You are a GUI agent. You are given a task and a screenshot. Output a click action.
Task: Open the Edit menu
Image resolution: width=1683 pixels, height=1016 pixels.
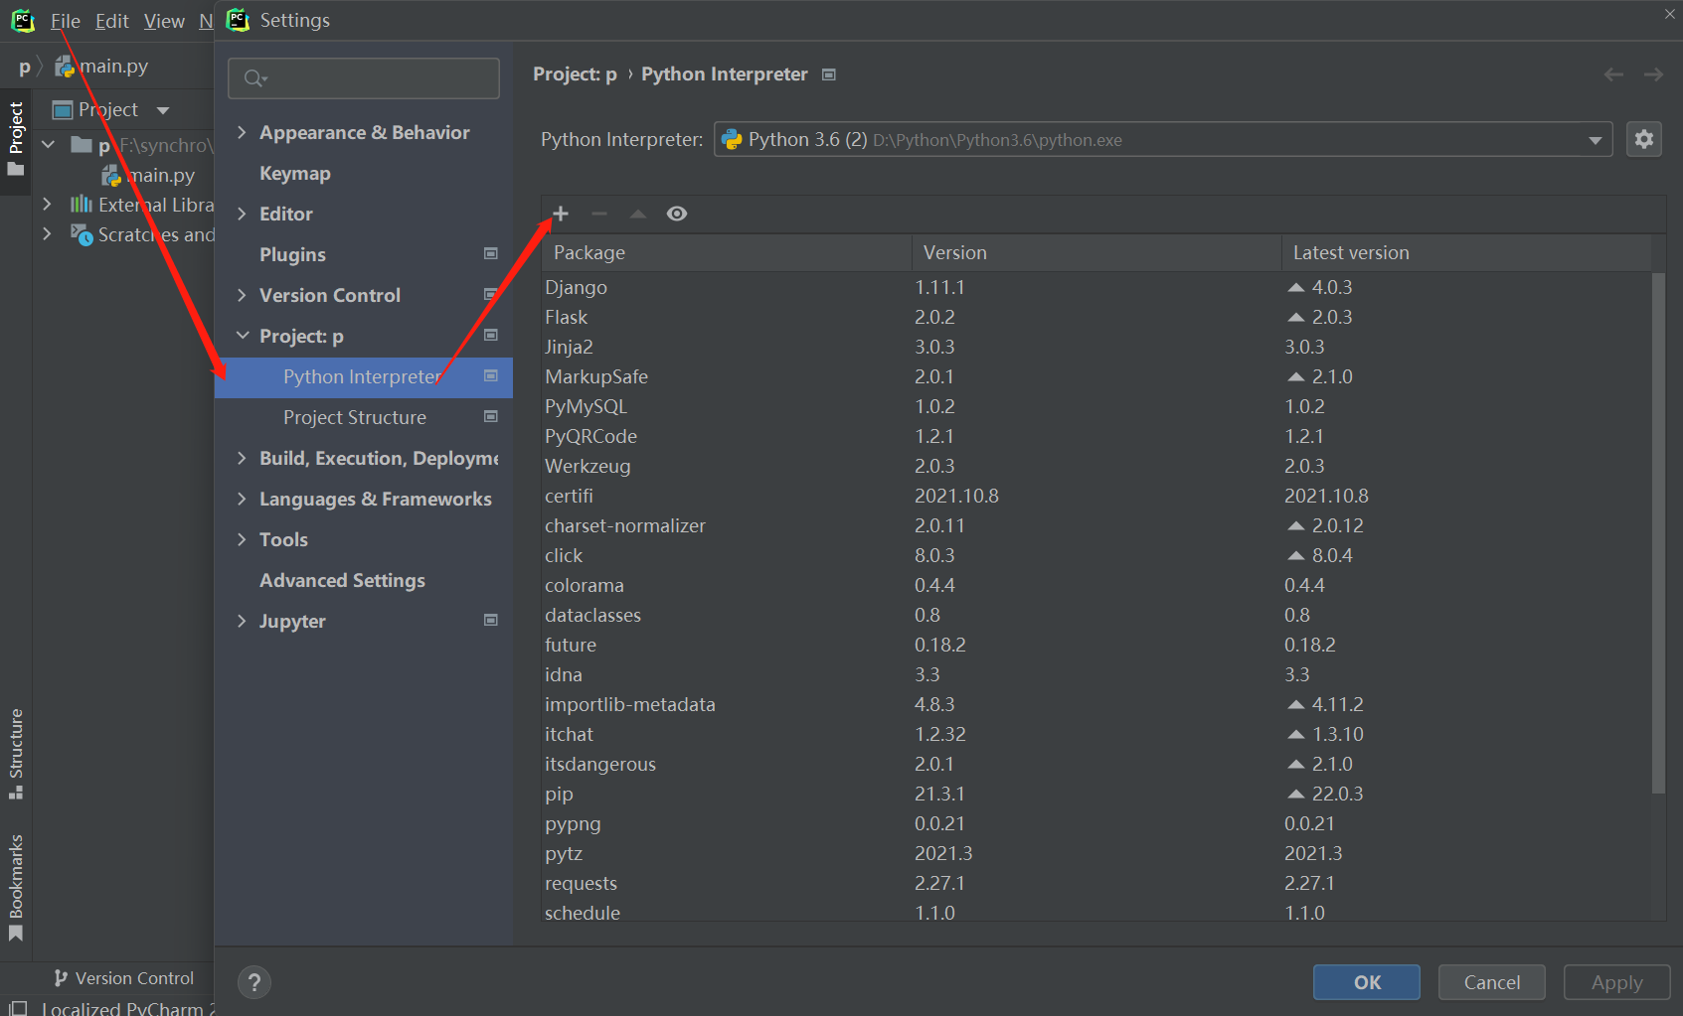click(112, 21)
